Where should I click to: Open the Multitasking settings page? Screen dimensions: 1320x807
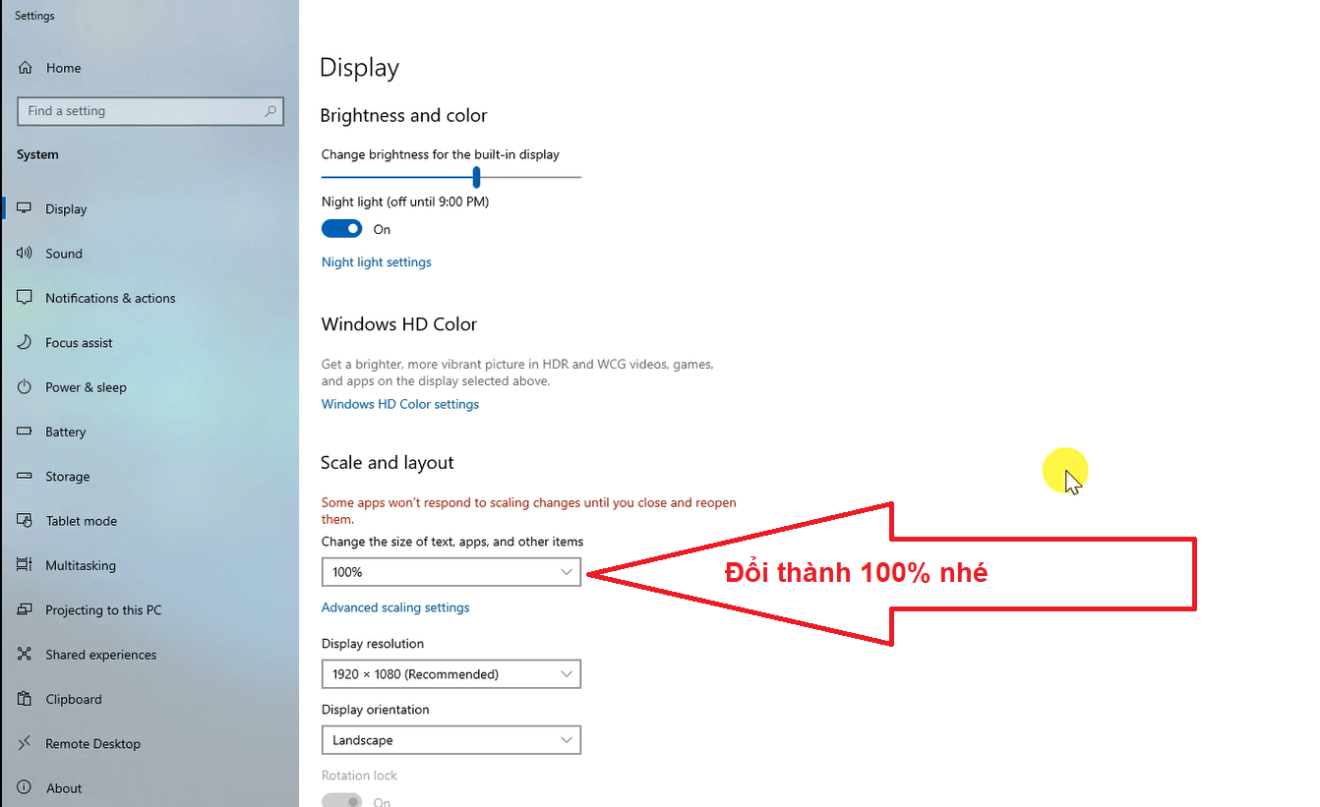81,565
